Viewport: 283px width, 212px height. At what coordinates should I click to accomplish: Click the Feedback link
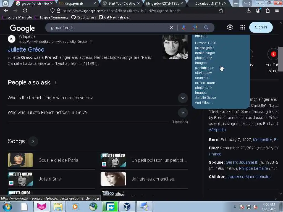point(180,122)
